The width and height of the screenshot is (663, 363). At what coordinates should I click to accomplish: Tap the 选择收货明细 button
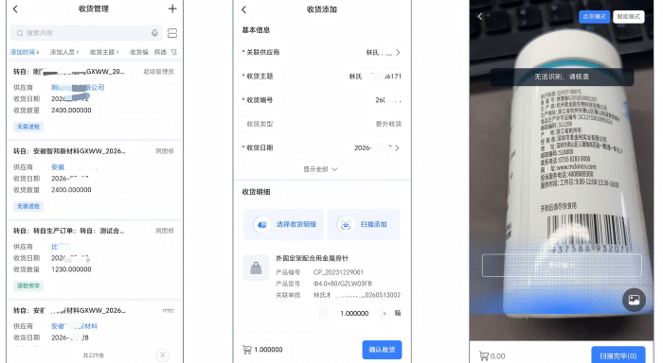[283, 225]
